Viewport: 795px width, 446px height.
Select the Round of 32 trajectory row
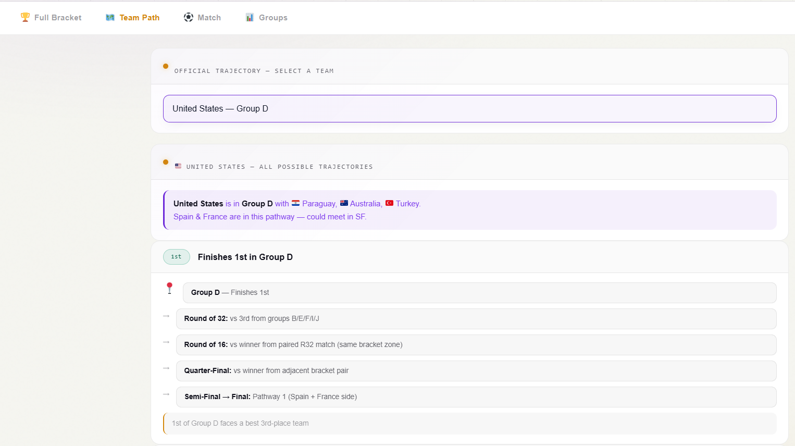click(x=476, y=318)
